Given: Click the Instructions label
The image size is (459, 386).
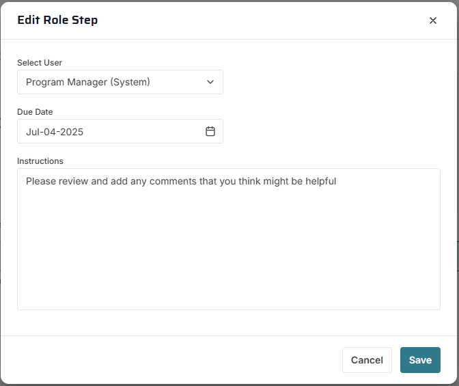Looking at the screenshot, I should click(40, 161).
